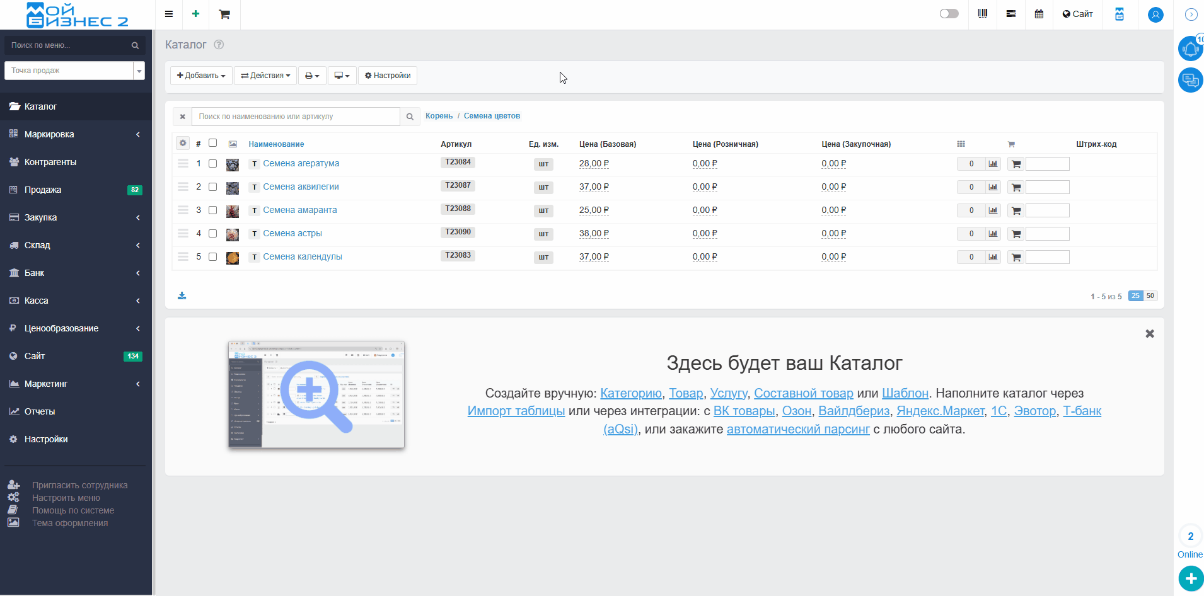This screenshot has width=1204, height=596.
Task: Check the box for Семена амаранта row
Action: tap(213, 210)
